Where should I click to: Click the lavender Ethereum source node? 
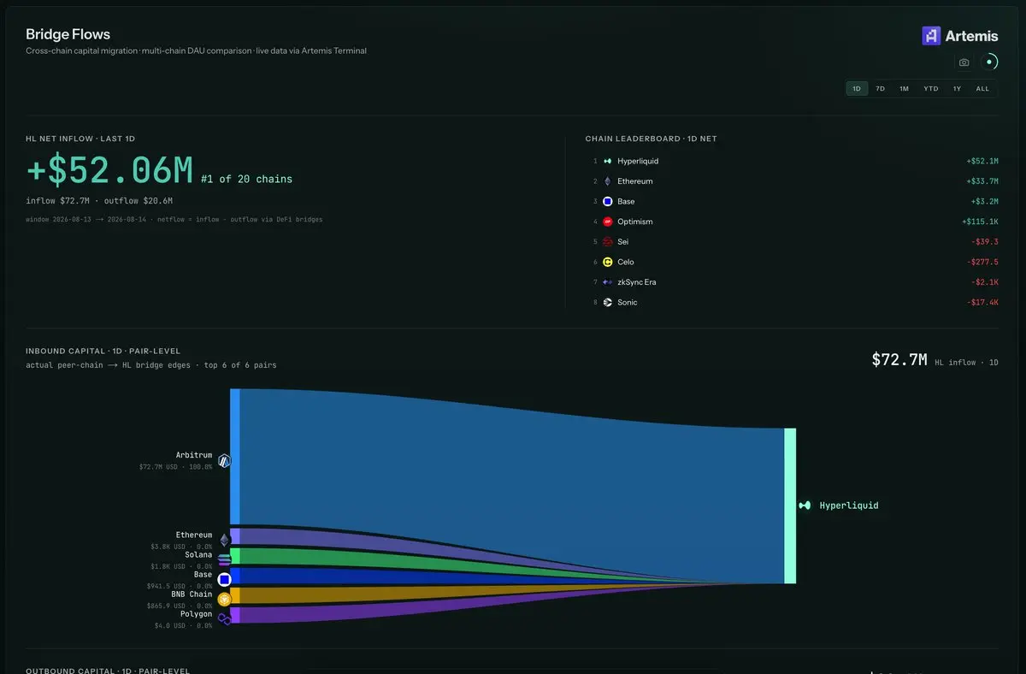[x=235, y=536]
